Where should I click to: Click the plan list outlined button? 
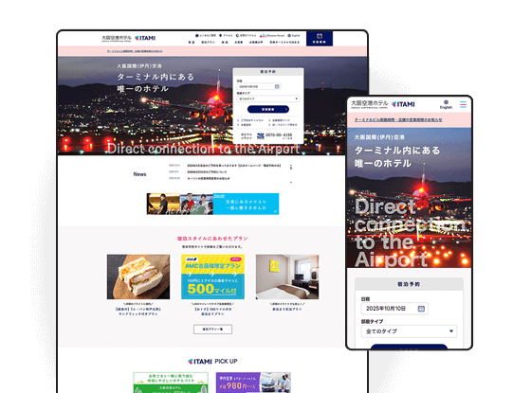point(212,330)
